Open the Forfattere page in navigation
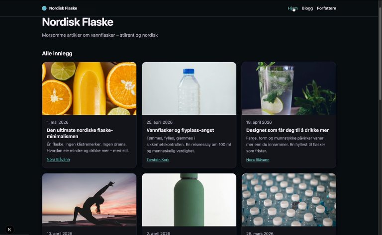This screenshot has height=235, width=382. (x=326, y=8)
